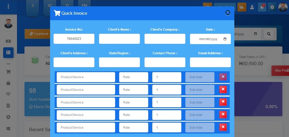Select the highlighted table grid sidebar icon

pyautogui.click(x=8, y=52)
